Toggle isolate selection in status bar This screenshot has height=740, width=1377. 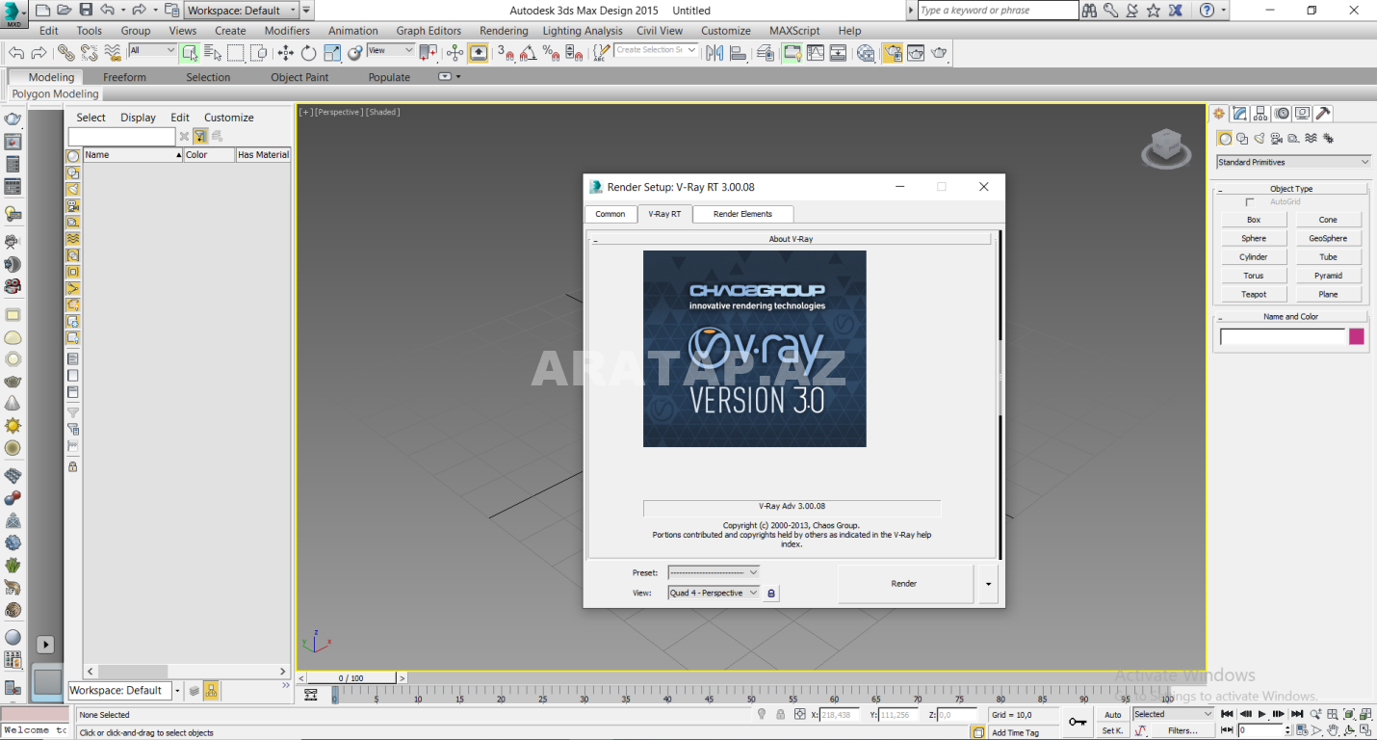(x=761, y=714)
